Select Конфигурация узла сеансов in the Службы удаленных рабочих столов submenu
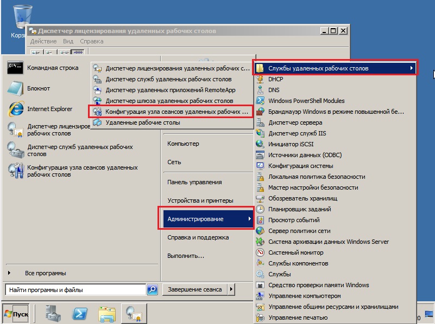 pyautogui.click(x=172, y=112)
